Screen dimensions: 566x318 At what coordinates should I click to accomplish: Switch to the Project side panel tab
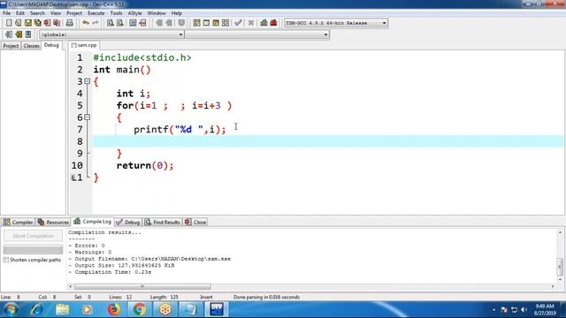click(x=11, y=46)
